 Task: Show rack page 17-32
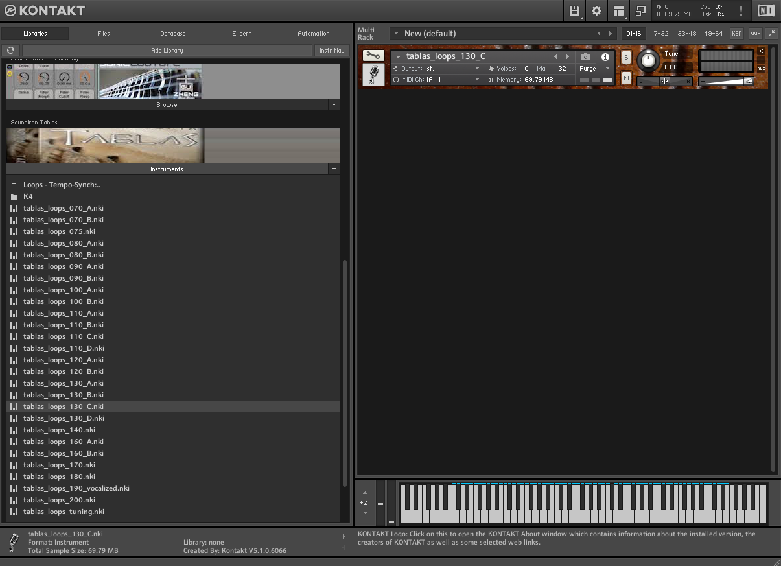coord(660,33)
